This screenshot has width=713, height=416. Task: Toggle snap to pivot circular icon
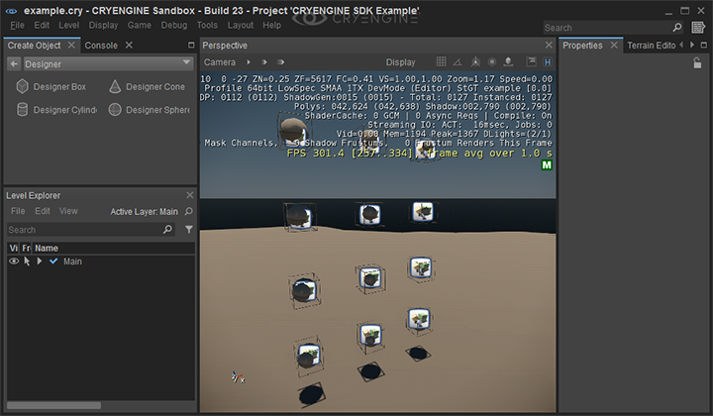coord(492,61)
